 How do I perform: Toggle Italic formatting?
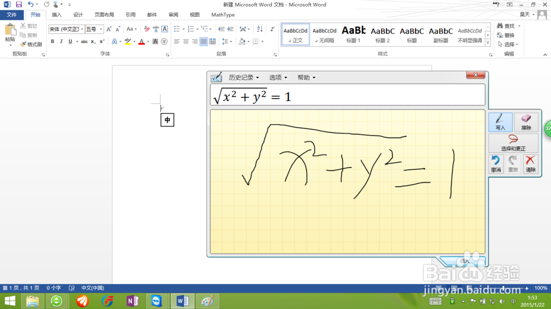click(x=61, y=41)
